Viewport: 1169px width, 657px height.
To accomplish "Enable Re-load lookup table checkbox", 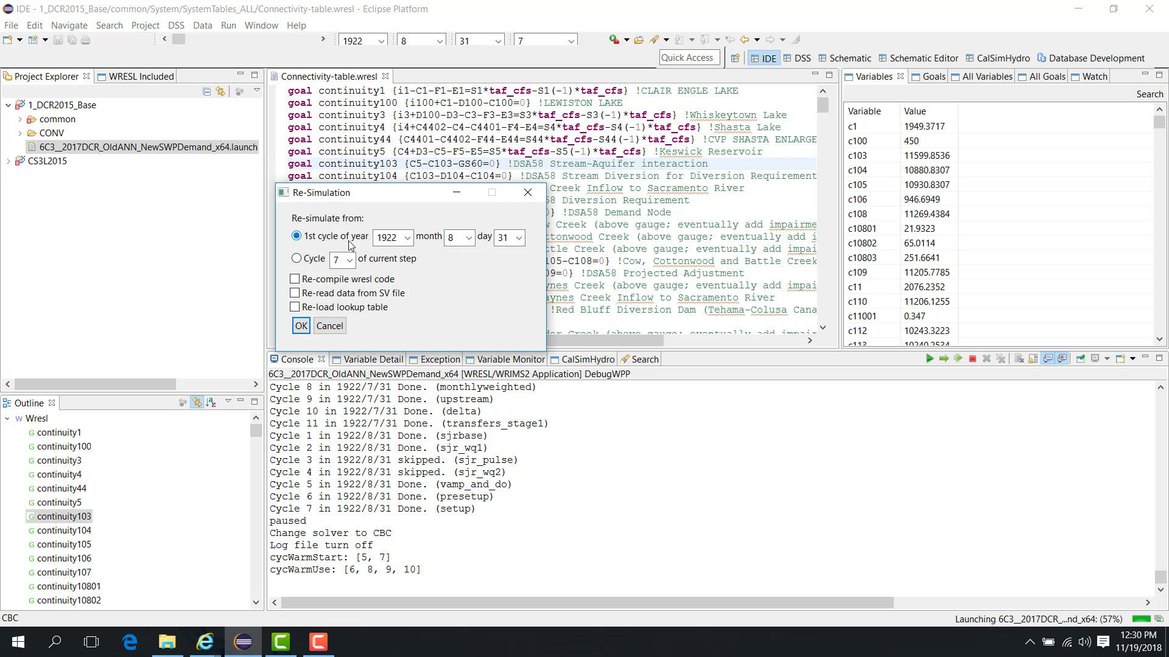I will pyautogui.click(x=295, y=307).
